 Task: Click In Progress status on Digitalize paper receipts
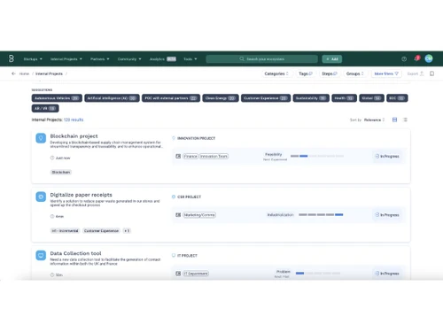(387, 215)
